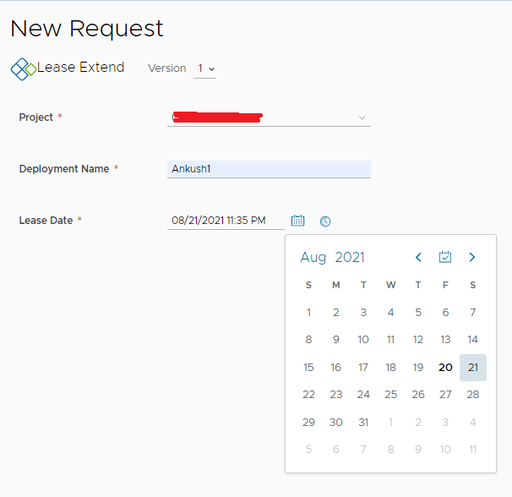Open the 2021 year picker

click(350, 257)
